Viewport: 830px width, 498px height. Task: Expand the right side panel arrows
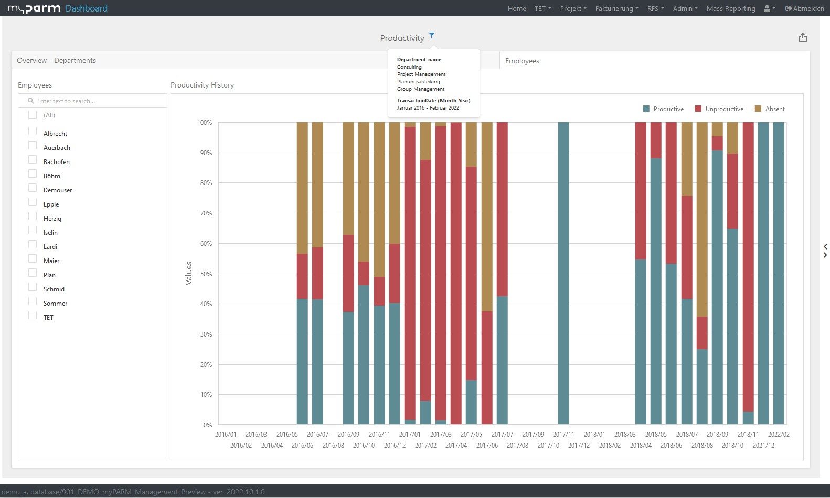coord(825,251)
